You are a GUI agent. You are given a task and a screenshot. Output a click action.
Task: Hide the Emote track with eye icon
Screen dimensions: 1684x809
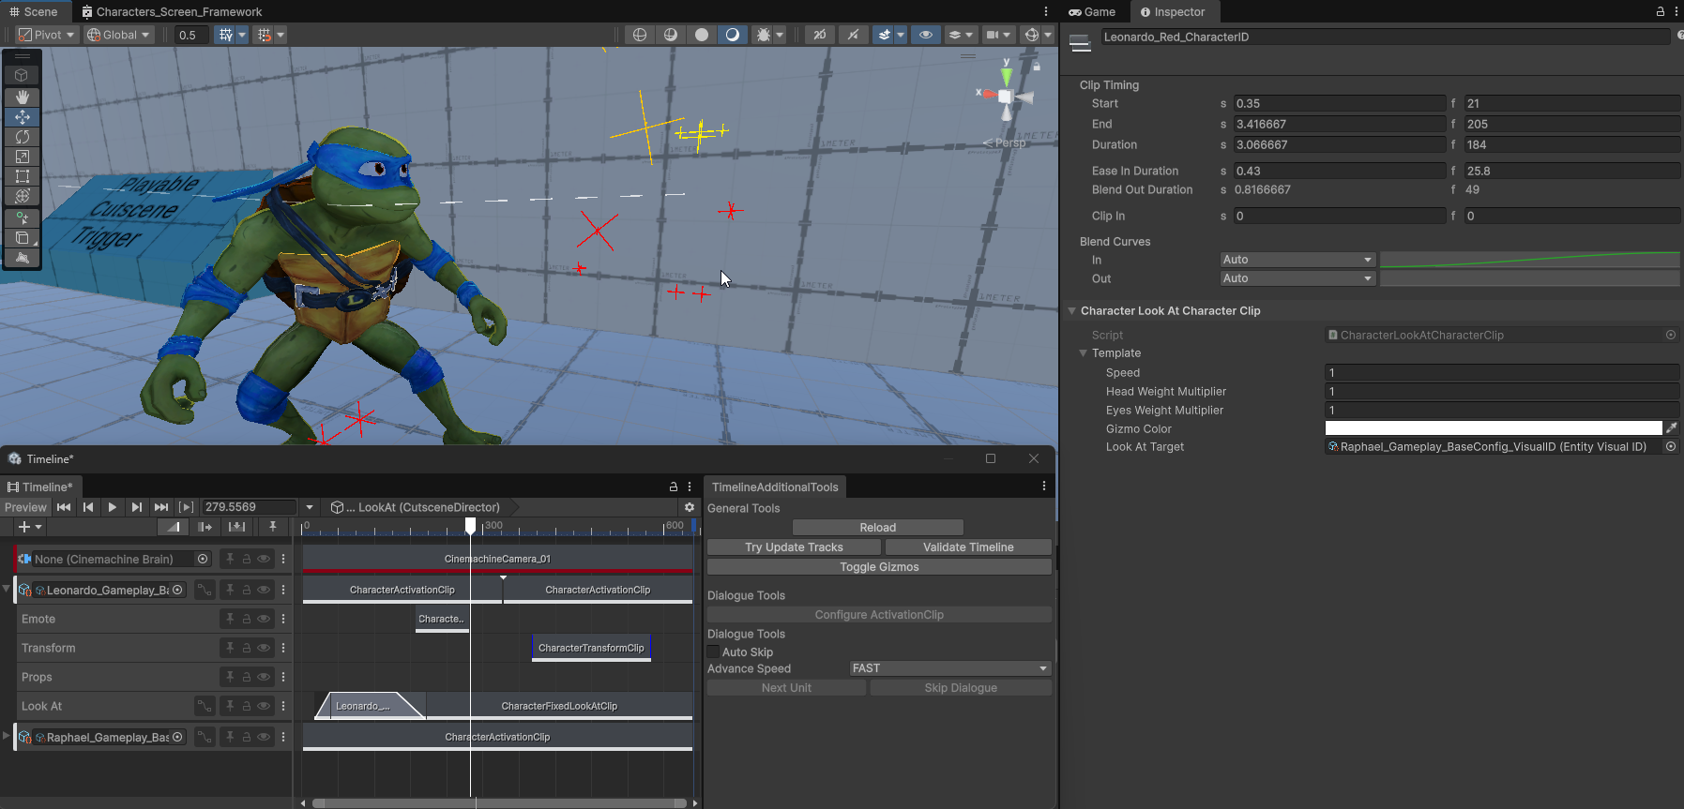coord(265,619)
